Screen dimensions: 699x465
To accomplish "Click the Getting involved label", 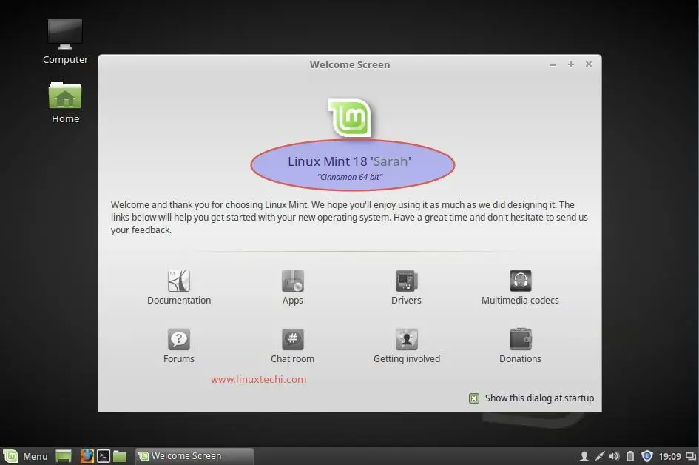I will 407,359.
